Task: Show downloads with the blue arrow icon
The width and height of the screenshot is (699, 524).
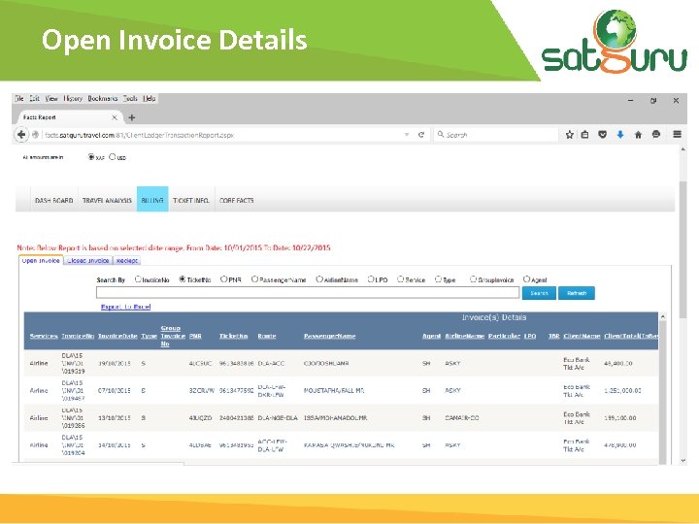Action: (620, 135)
